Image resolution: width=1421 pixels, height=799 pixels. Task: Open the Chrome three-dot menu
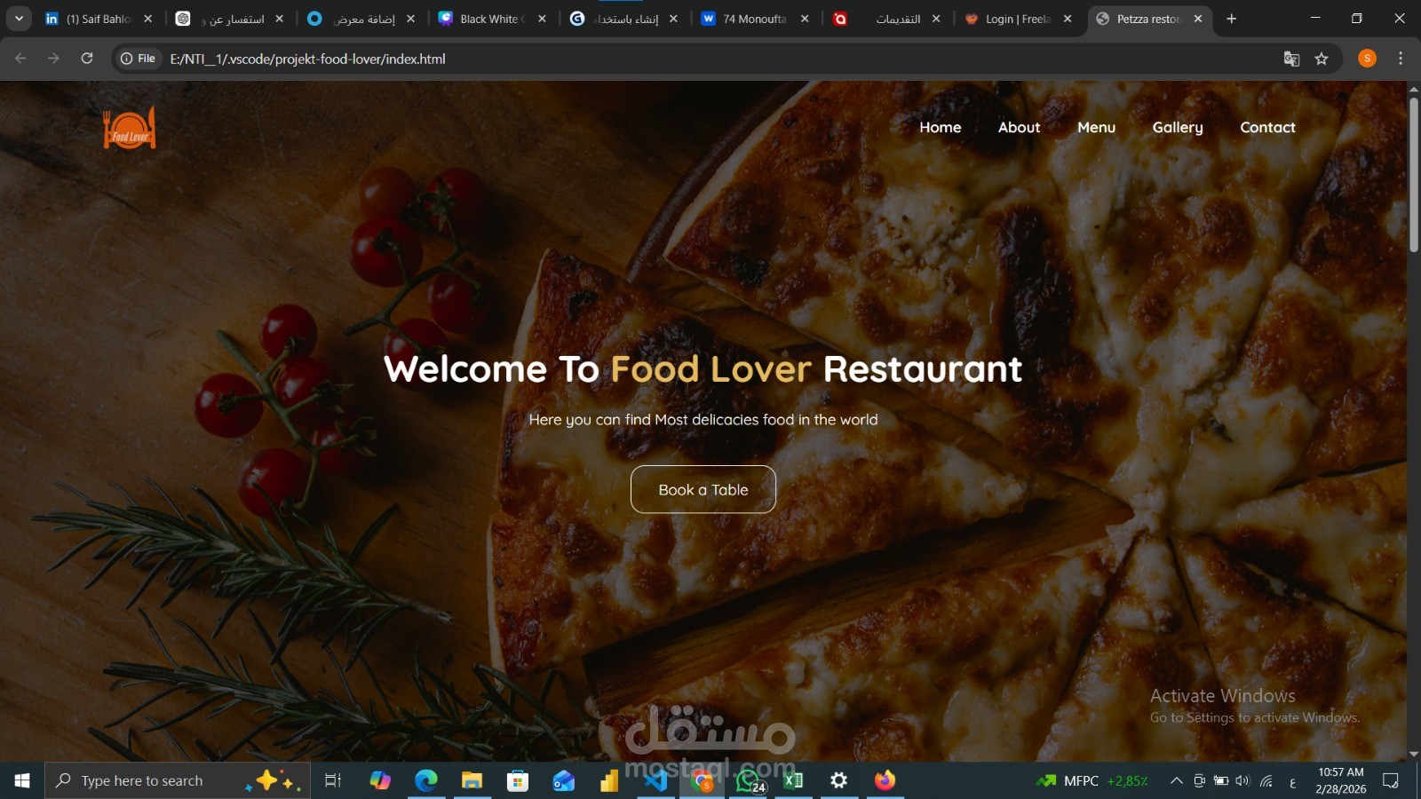[1401, 59]
